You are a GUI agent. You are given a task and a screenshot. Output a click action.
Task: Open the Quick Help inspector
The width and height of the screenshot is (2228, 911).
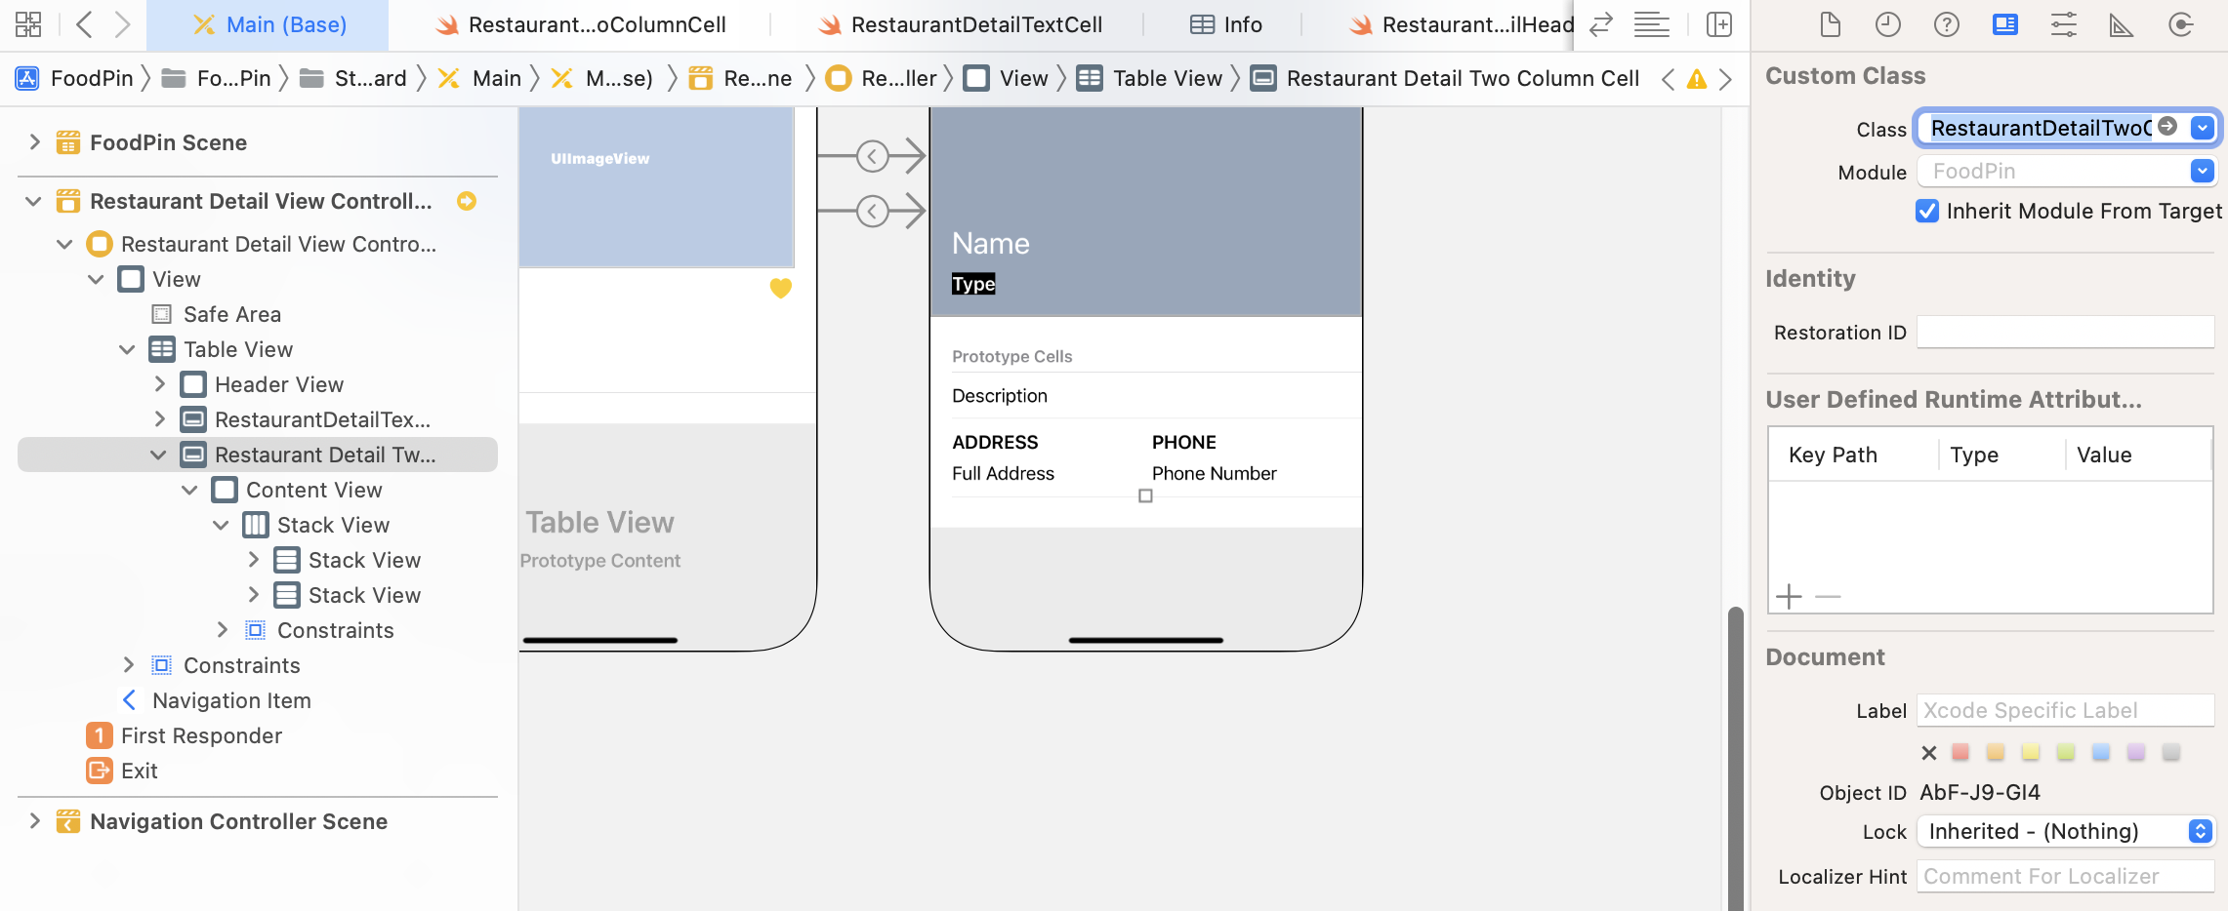coord(1946,24)
